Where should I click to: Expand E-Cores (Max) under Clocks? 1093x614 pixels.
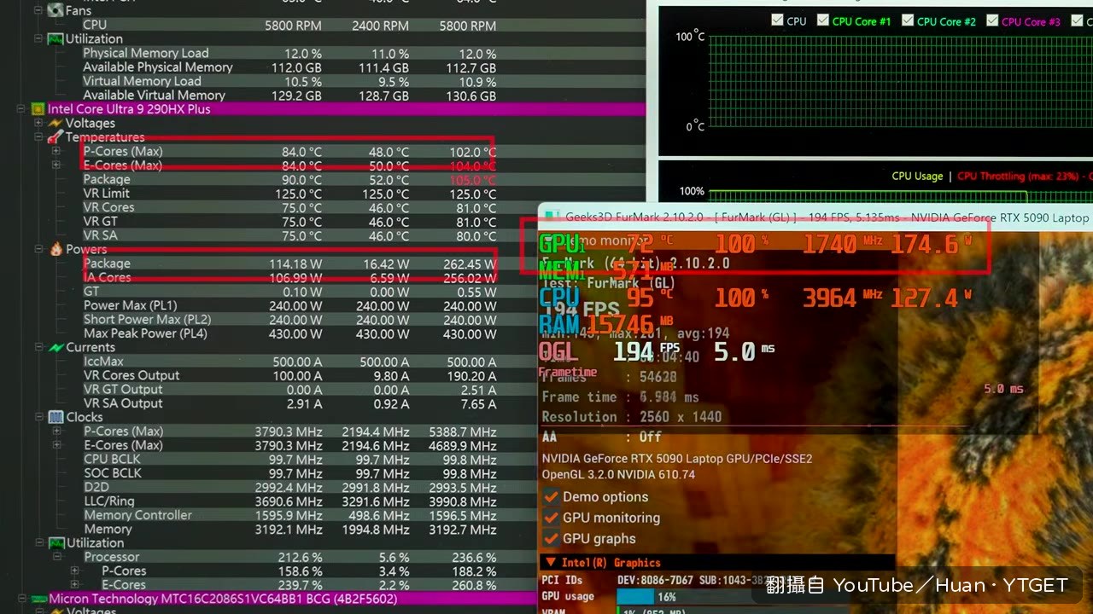(56, 445)
